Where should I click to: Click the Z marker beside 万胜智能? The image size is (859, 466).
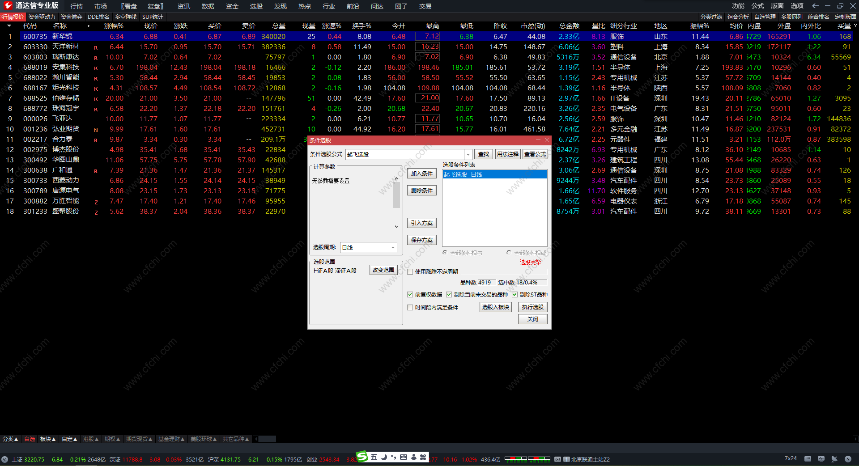[96, 202]
